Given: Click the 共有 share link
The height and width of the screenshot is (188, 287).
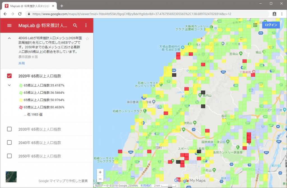Looking at the screenshot, I should click(22, 63).
